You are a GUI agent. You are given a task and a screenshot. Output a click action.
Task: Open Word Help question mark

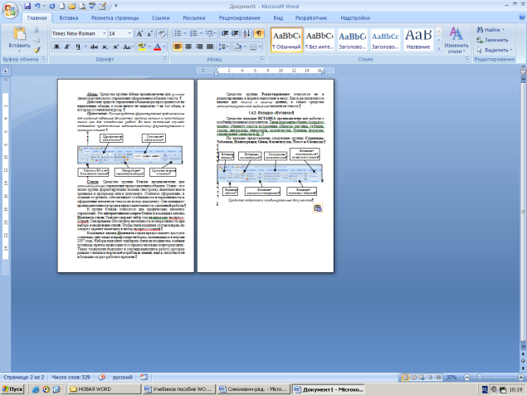(x=522, y=17)
